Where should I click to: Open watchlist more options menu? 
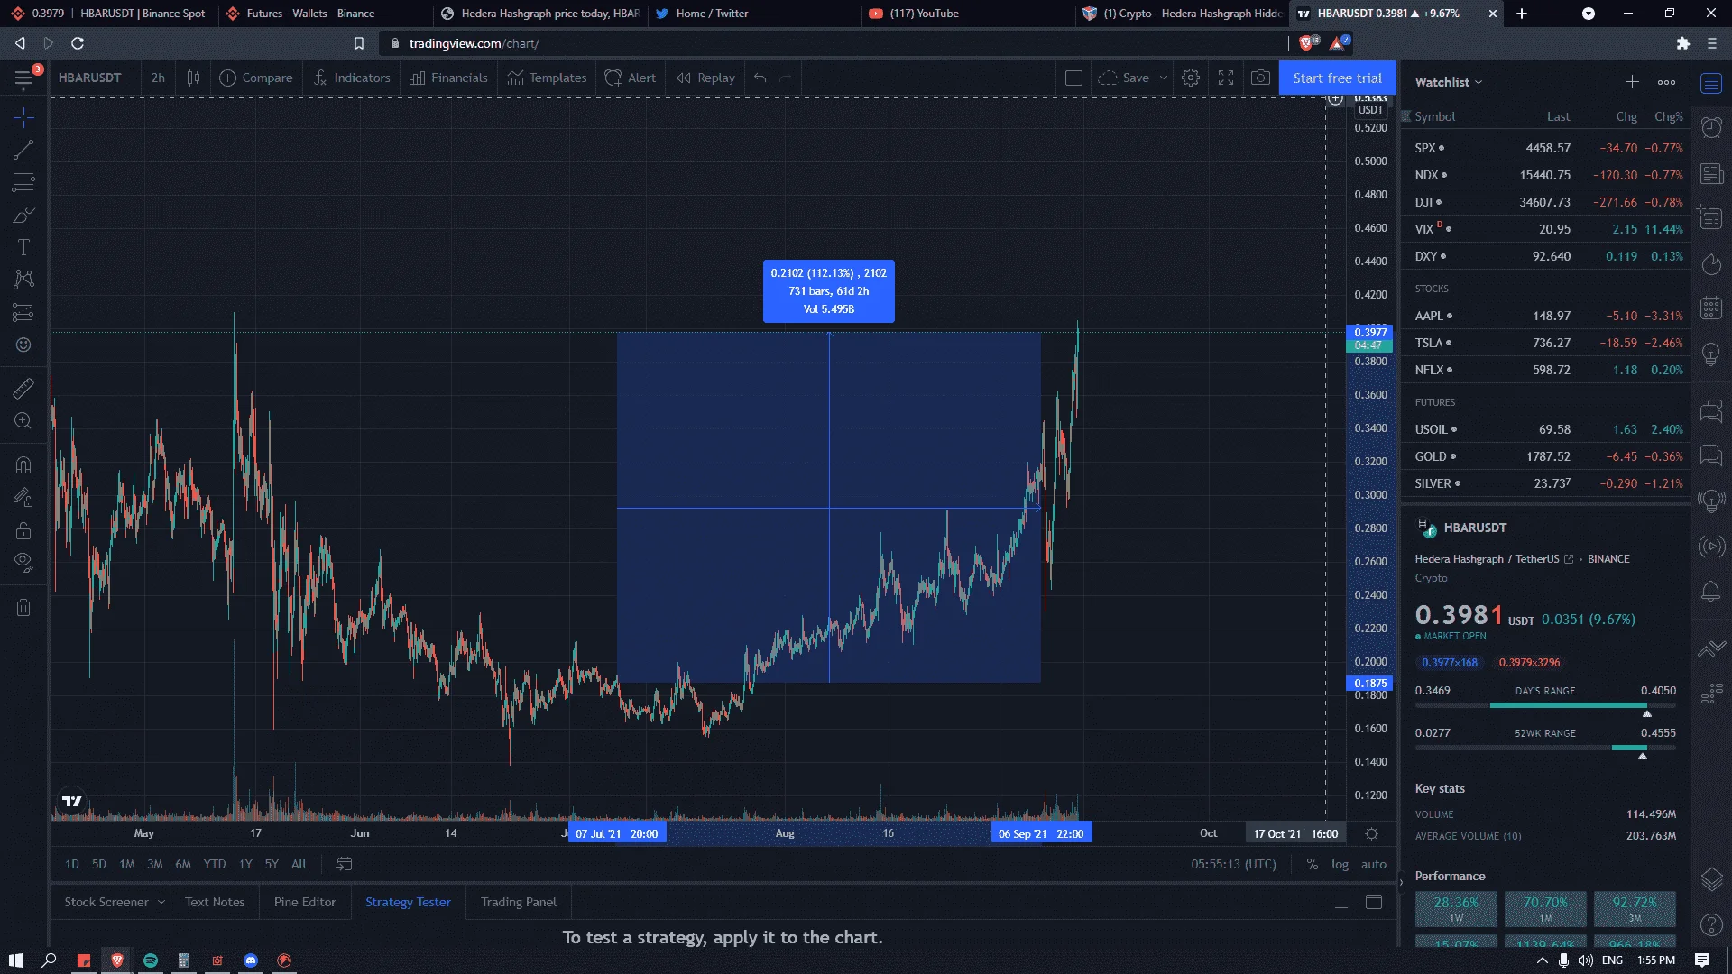click(x=1666, y=82)
